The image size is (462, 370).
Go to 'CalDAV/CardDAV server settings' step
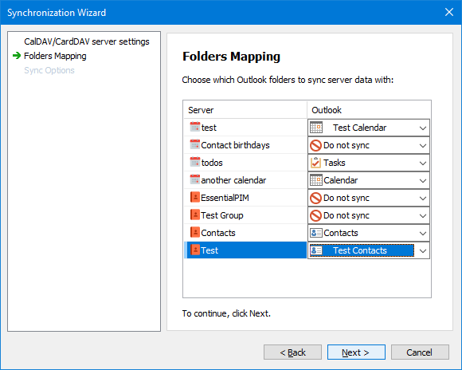(x=87, y=41)
